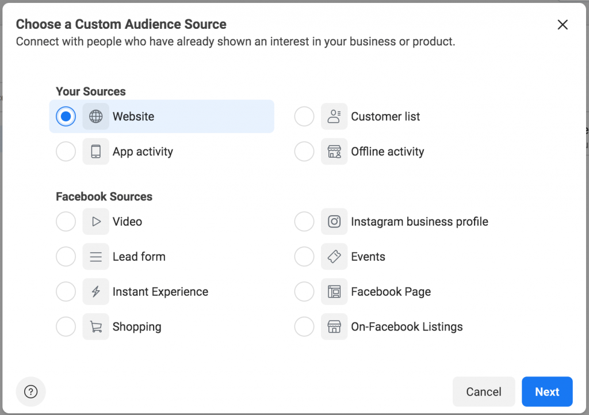589x415 pixels.
Task: Click the shopping cart icon
Action: pyautogui.click(x=96, y=327)
